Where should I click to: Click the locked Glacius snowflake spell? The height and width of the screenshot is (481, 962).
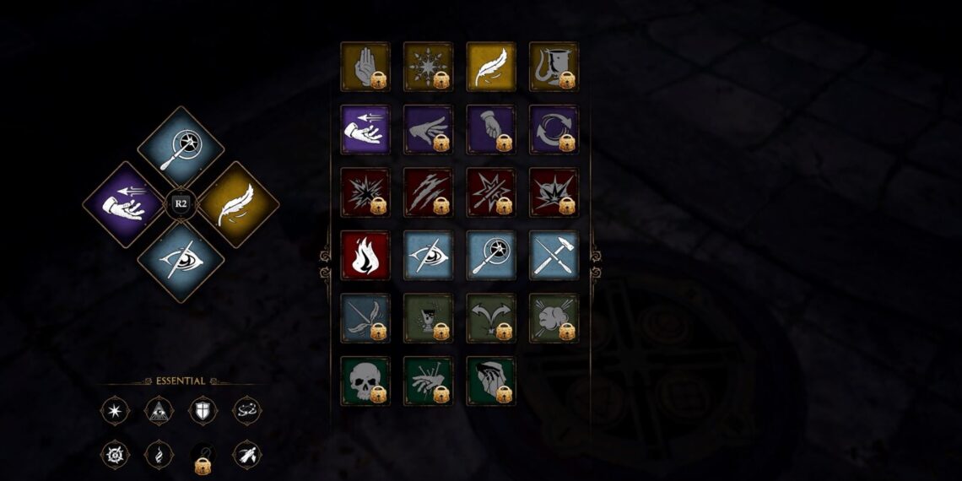[428, 67]
